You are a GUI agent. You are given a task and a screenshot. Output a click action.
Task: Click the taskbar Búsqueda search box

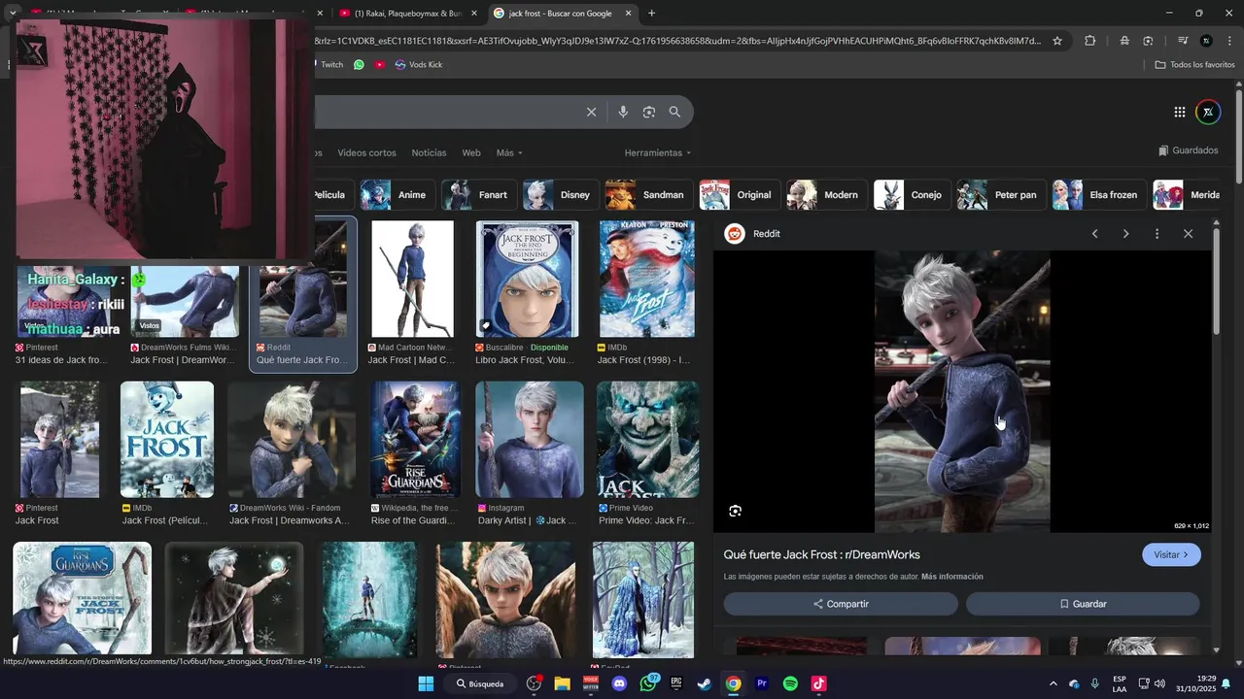pos(480,683)
